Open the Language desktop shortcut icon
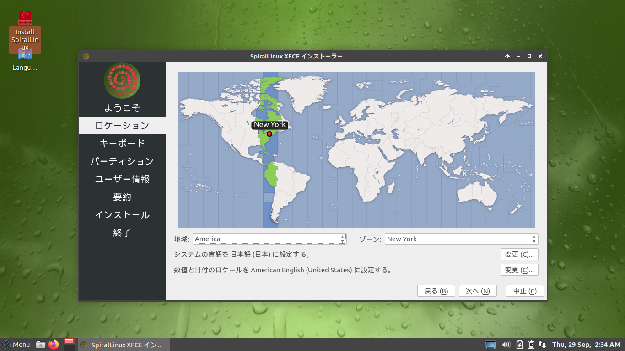Screen dimensions: 625x351 point(25,54)
